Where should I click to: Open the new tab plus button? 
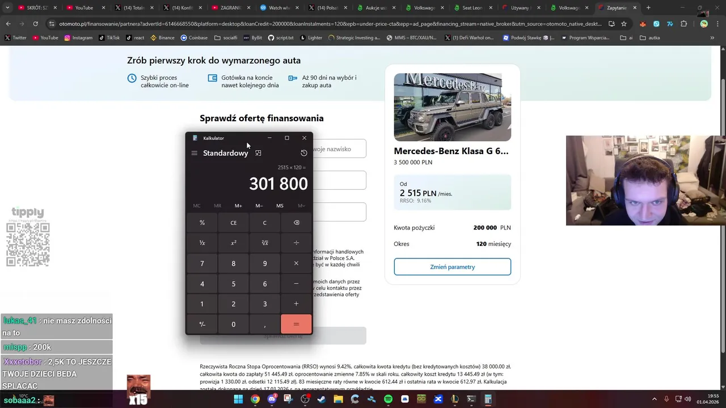pyautogui.click(x=649, y=8)
